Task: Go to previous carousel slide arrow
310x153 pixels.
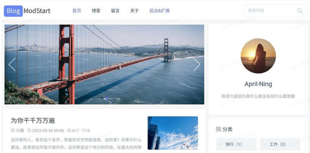Action: 12,65
